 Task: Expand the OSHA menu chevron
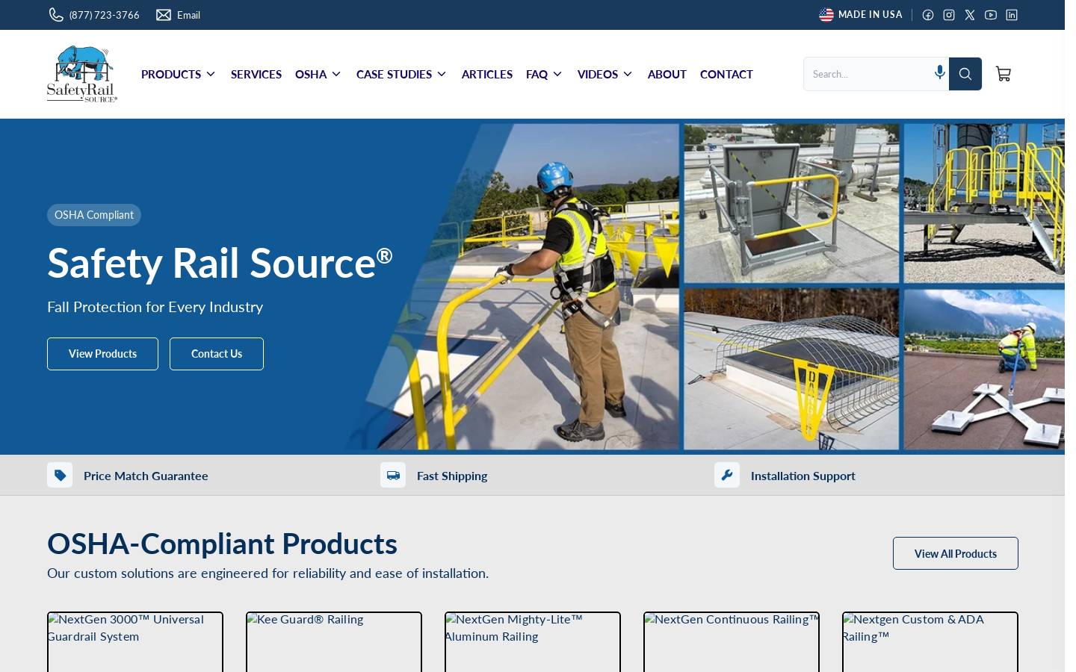[336, 74]
